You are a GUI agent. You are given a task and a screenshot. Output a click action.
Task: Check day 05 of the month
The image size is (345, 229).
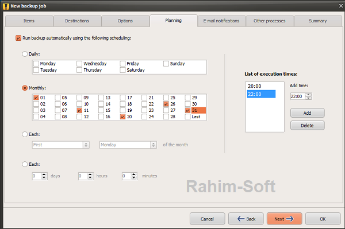(57, 98)
